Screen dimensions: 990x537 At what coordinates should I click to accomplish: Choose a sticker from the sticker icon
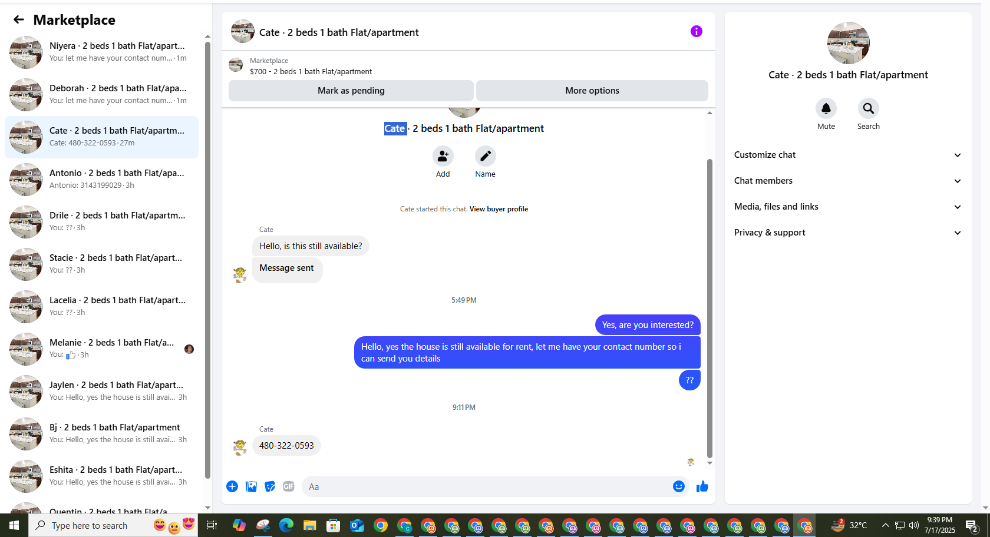[x=270, y=486]
